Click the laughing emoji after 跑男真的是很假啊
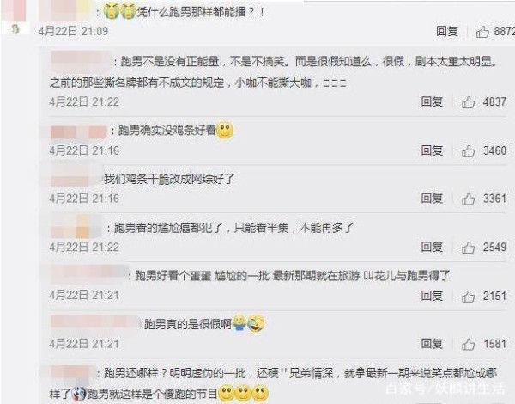The height and width of the screenshot is (404, 515). pyautogui.click(x=256, y=323)
